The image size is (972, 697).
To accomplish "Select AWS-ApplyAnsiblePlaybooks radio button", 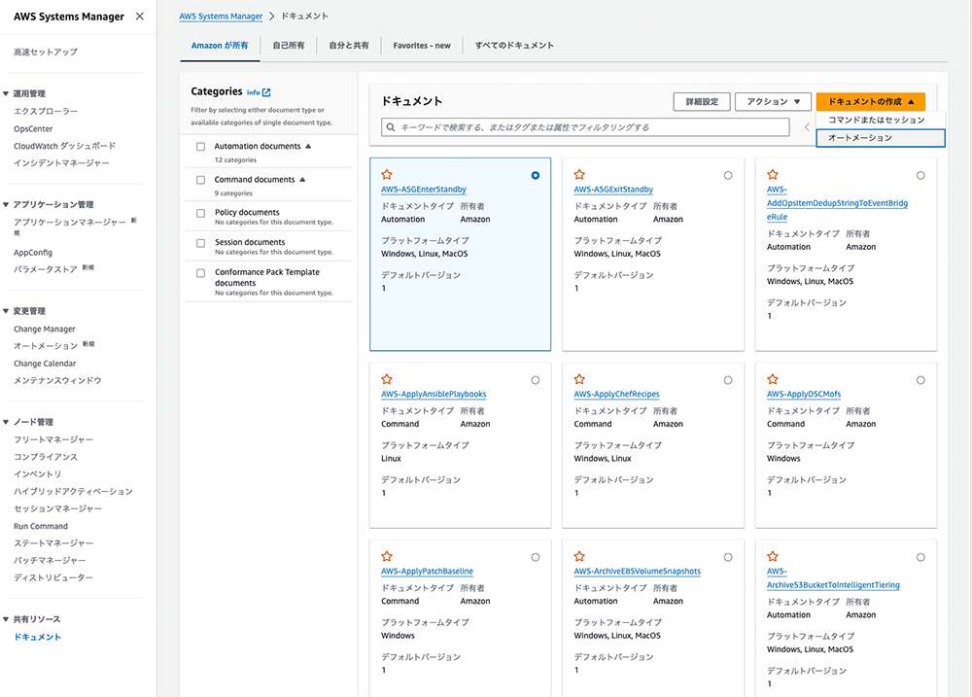I will (535, 380).
